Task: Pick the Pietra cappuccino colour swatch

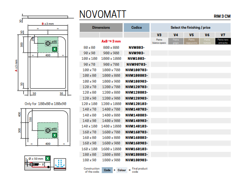Action: 191,41
